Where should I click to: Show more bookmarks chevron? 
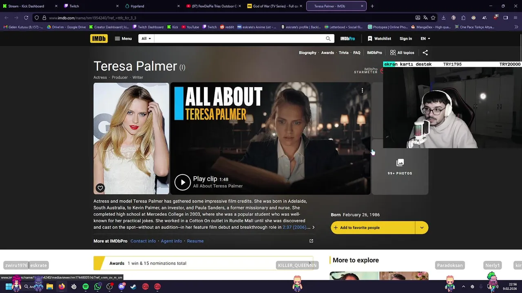point(516,27)
